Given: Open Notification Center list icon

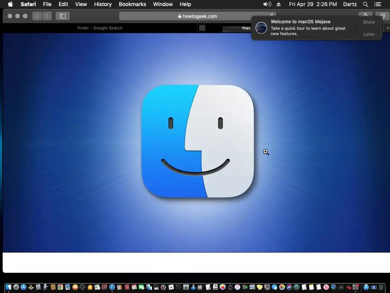Looking at the screenshot, I should tap(377, 4).
